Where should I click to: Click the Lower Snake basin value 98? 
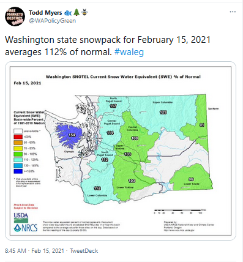click(191, 179)
